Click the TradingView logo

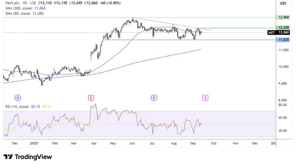pyautogui.click(x=28, y=157)
